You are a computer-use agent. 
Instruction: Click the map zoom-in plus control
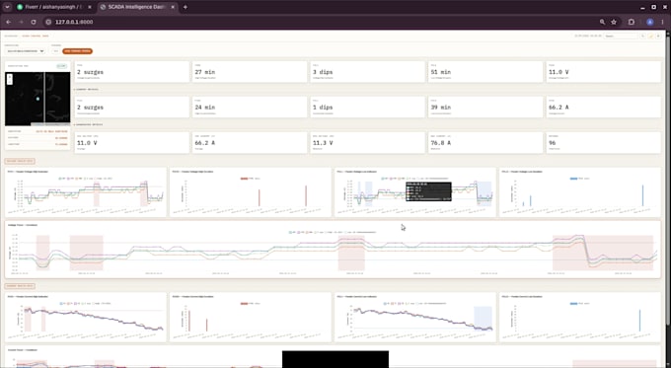point(10,77)
